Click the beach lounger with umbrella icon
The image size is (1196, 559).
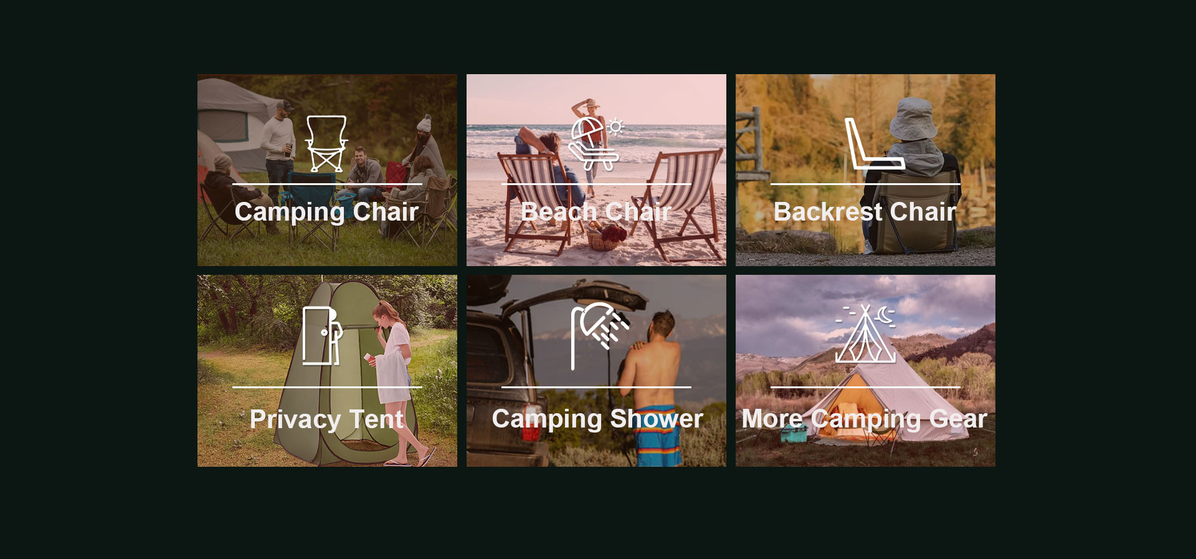pyautogui.click(x=596, y=144)
